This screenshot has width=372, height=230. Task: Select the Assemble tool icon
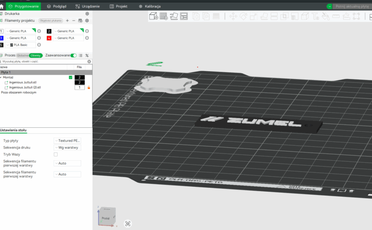pos(346,16)
